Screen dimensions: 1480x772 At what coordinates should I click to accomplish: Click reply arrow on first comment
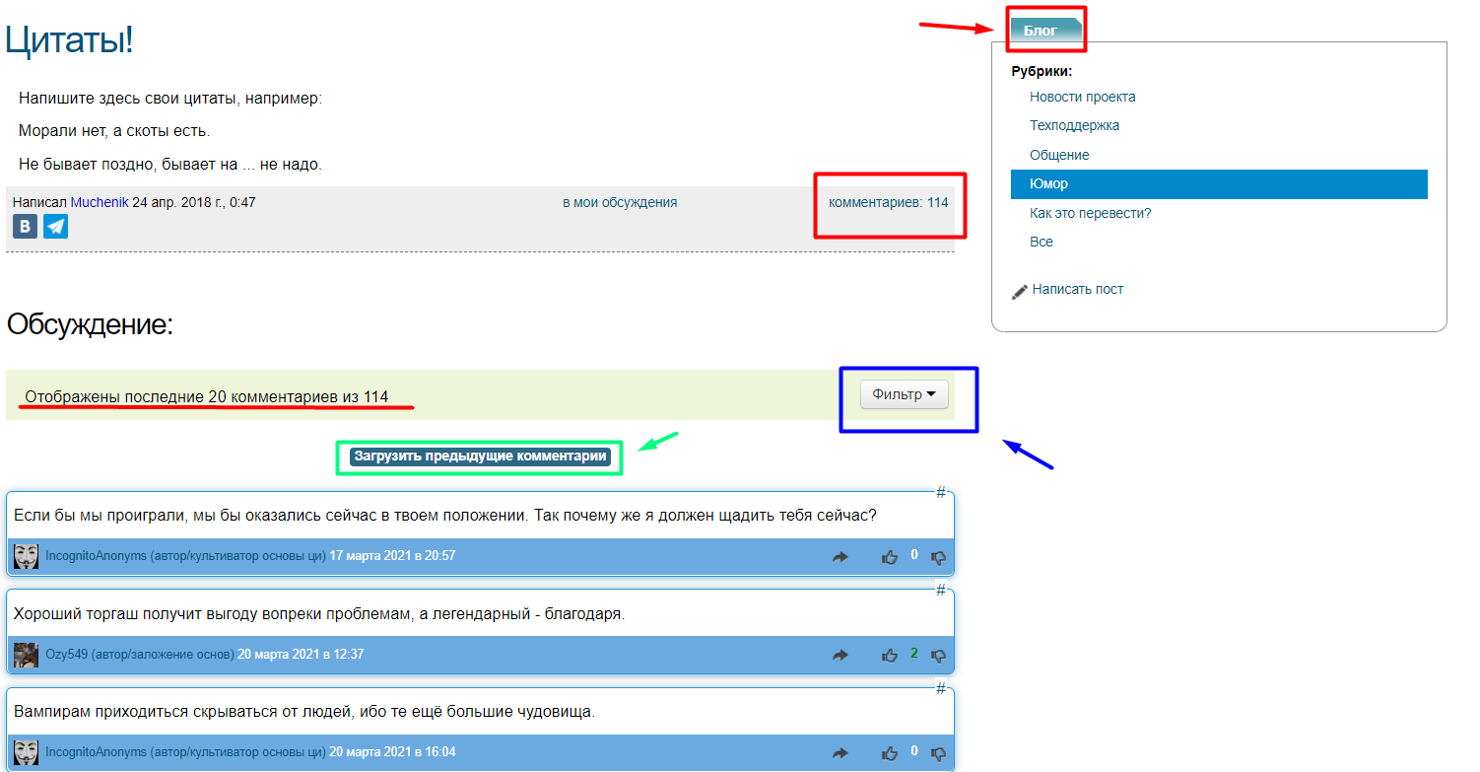click(840, 557)
